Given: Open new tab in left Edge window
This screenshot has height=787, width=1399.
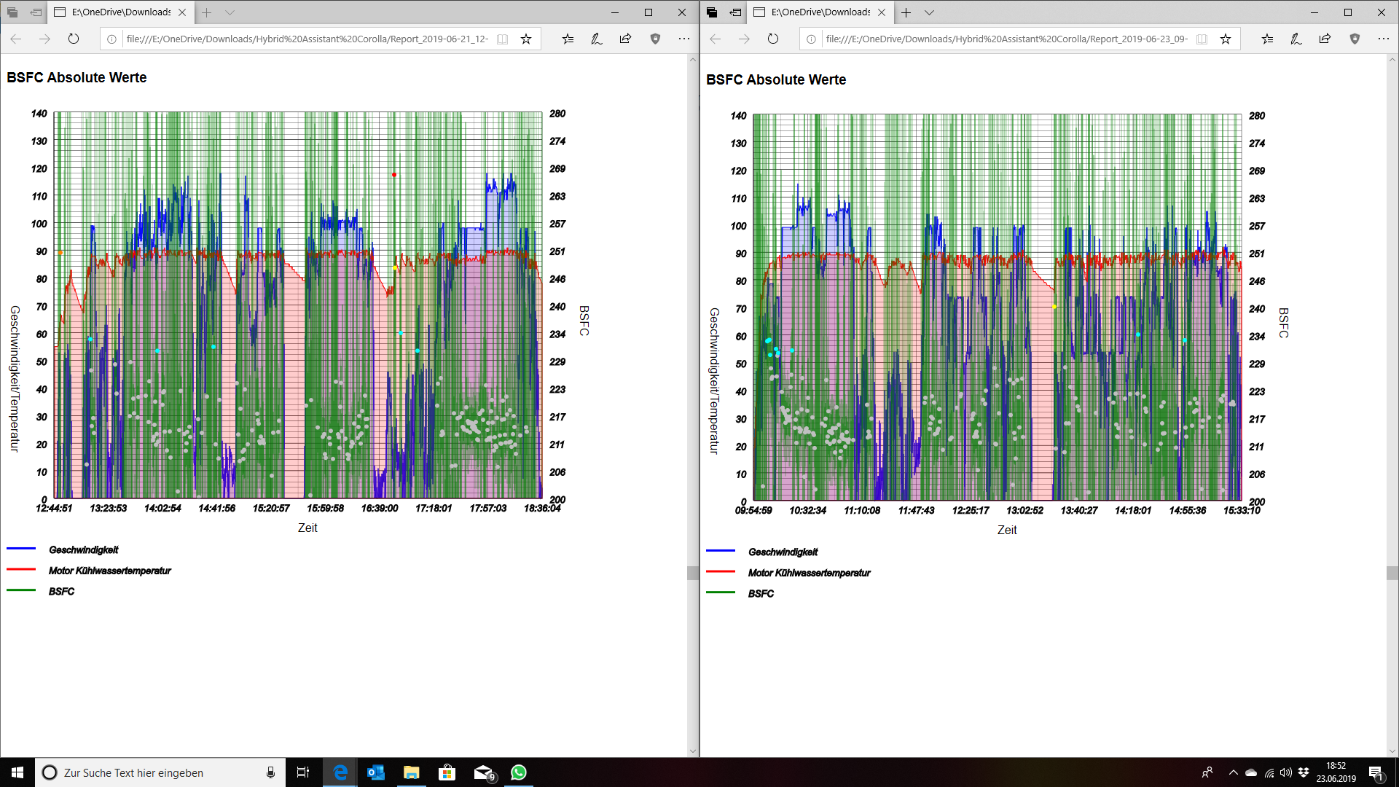Looking at the screenshot, I should click(207, 12).
